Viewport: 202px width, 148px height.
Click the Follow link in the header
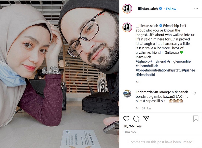pos(171,9)
